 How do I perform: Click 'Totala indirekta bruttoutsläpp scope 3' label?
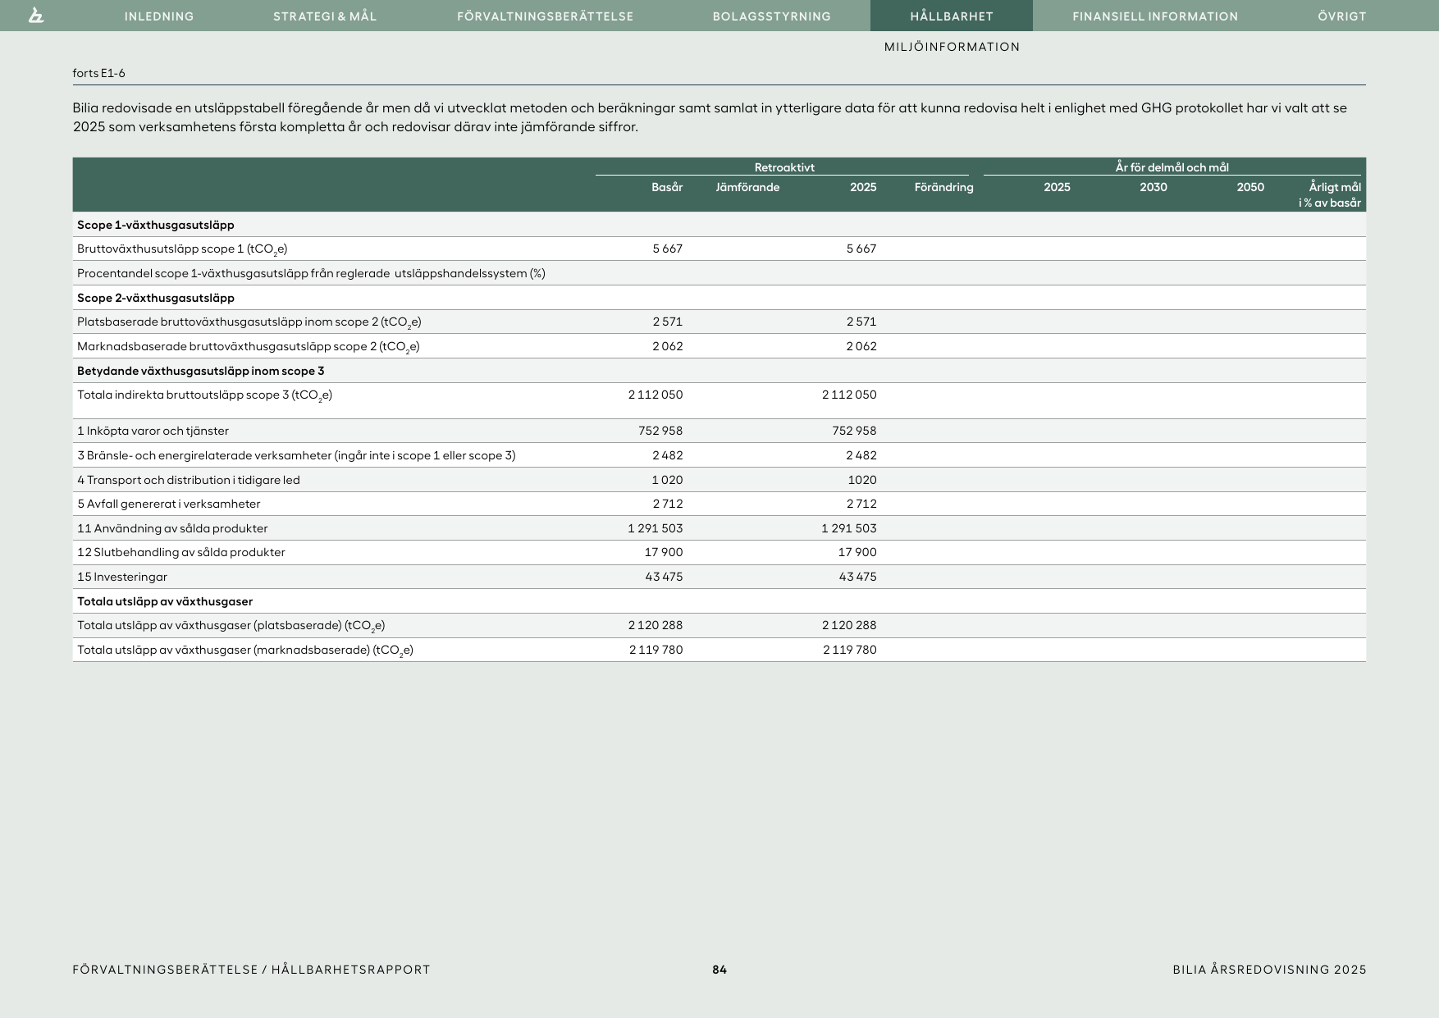[x=204, y=395]
